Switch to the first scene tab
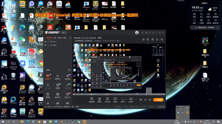This screenshot has height=124, width=222. click(49, 38)
